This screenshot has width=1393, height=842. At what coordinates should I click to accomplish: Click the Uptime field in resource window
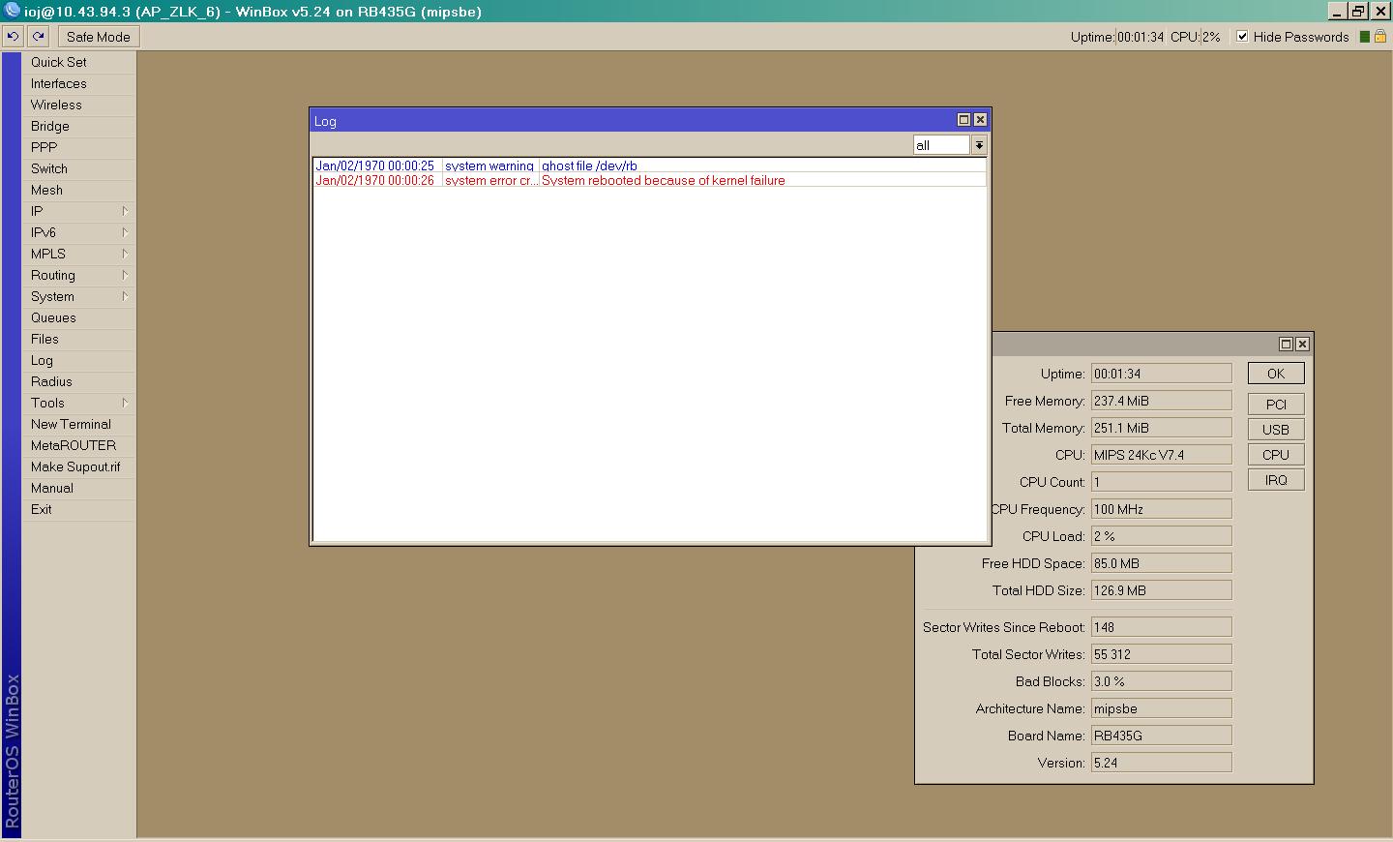[x=1161, y=374]
